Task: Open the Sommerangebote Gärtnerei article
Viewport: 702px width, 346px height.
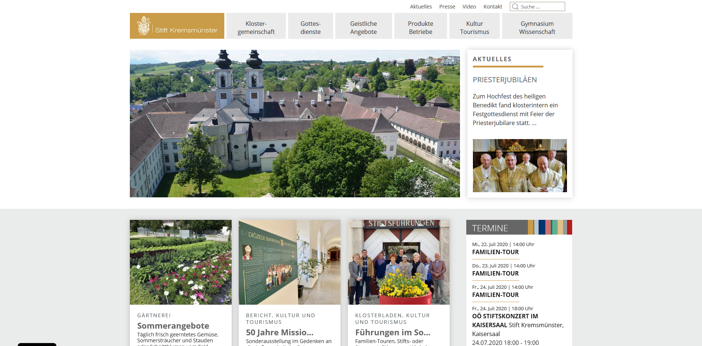Action: 173,326
